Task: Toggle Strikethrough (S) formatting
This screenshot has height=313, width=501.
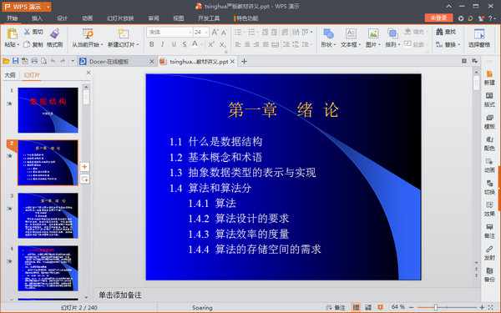Action: tap(185, 44)
